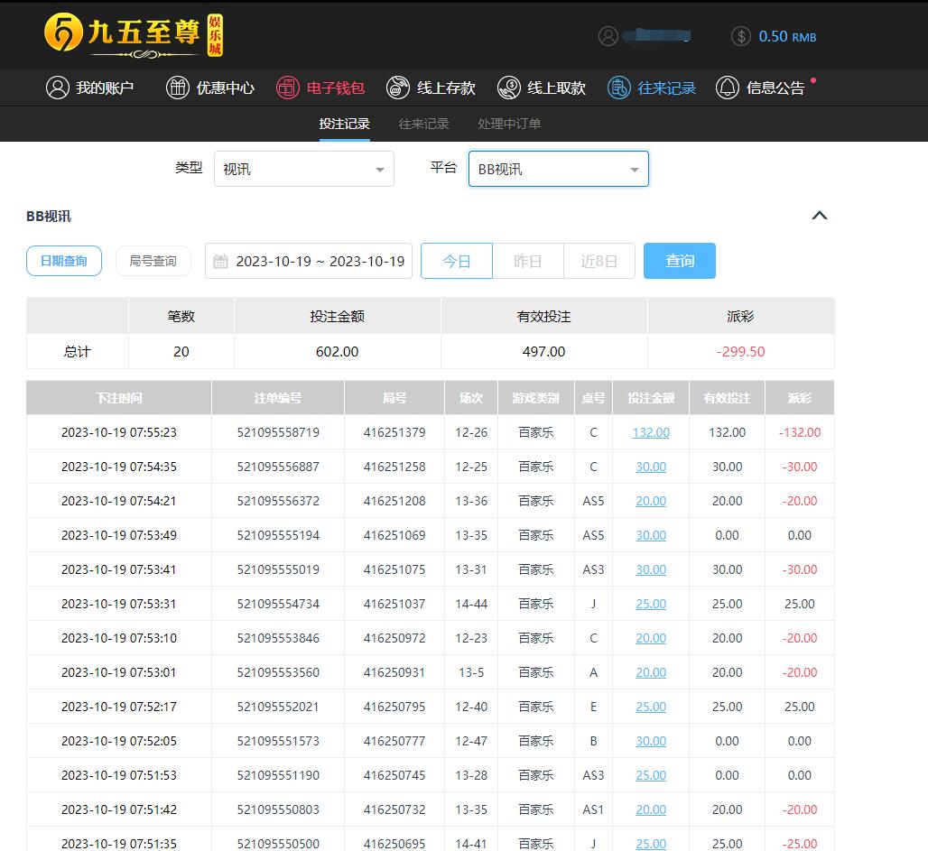The image size is (928, 851).
Task: Click the date range input field
Action: point(309,261)
